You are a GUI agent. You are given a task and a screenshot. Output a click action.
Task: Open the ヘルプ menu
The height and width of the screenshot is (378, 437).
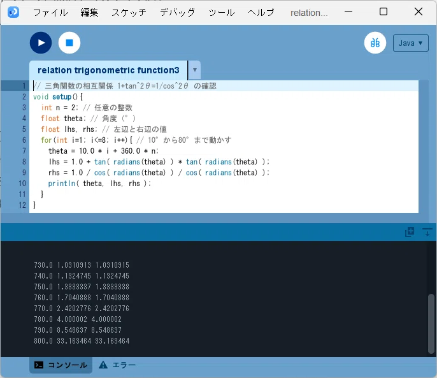click(x=261, y=13)
